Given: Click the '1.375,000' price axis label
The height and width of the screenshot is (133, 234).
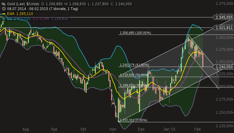Looking at the screenshot, I should (224, 4).
